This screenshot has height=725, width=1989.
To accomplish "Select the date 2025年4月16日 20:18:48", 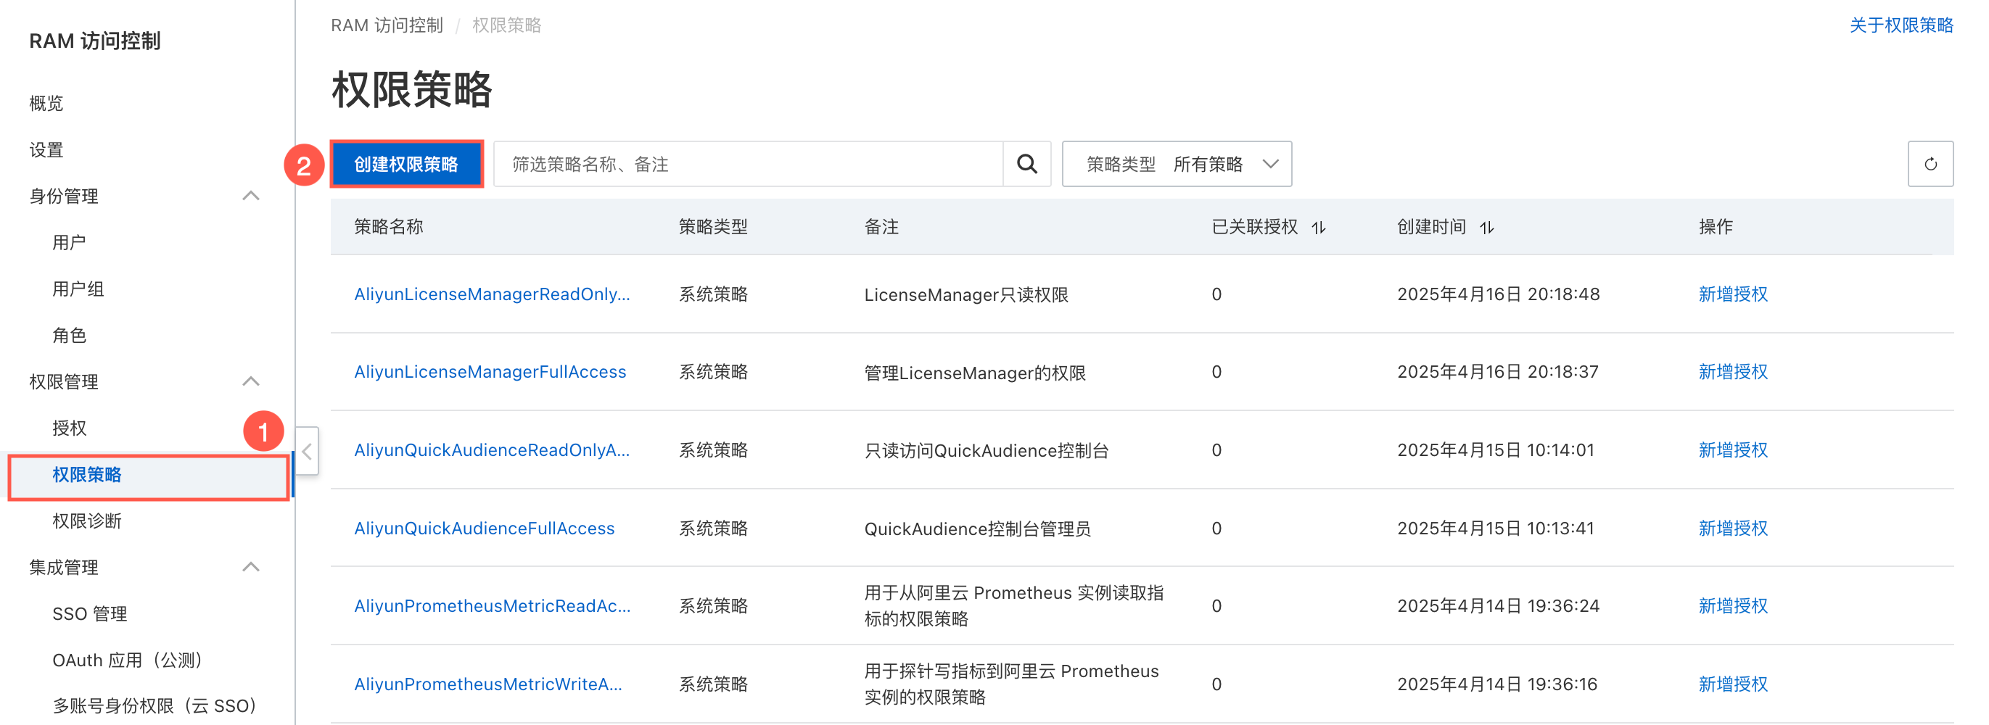I will [1498, 294].
